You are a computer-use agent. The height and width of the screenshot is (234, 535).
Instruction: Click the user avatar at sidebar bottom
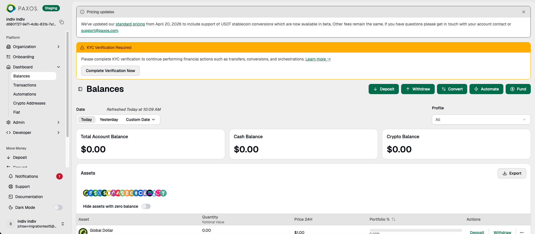(11, 224)
